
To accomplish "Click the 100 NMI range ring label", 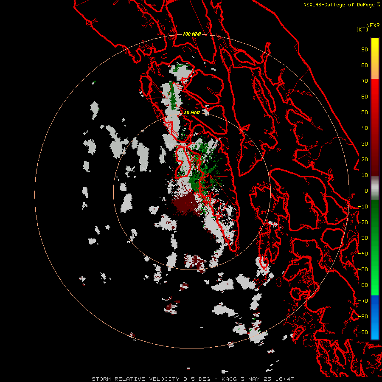I will click(192, 34).
